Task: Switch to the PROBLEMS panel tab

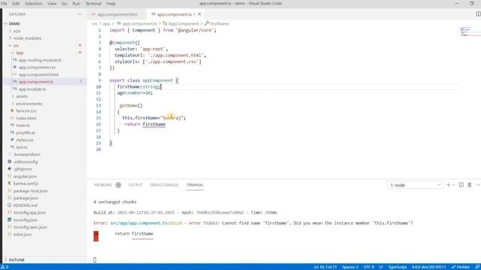Action: click(x=103, y=185)
